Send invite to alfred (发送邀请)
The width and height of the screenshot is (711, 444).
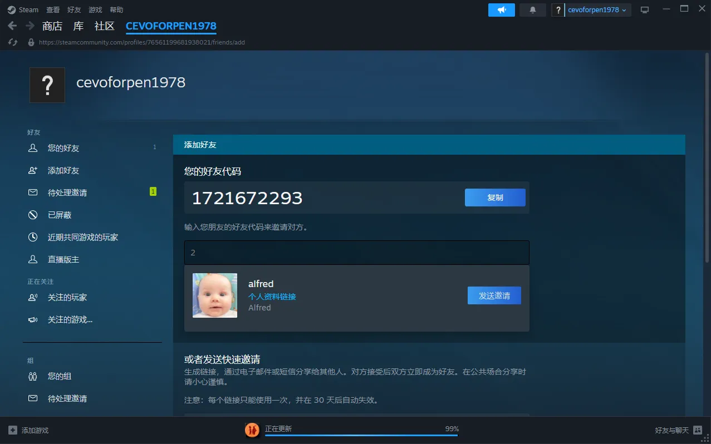pos(494,295)
